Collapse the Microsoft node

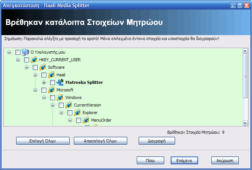pyautogui.click(x=35, y=90)
